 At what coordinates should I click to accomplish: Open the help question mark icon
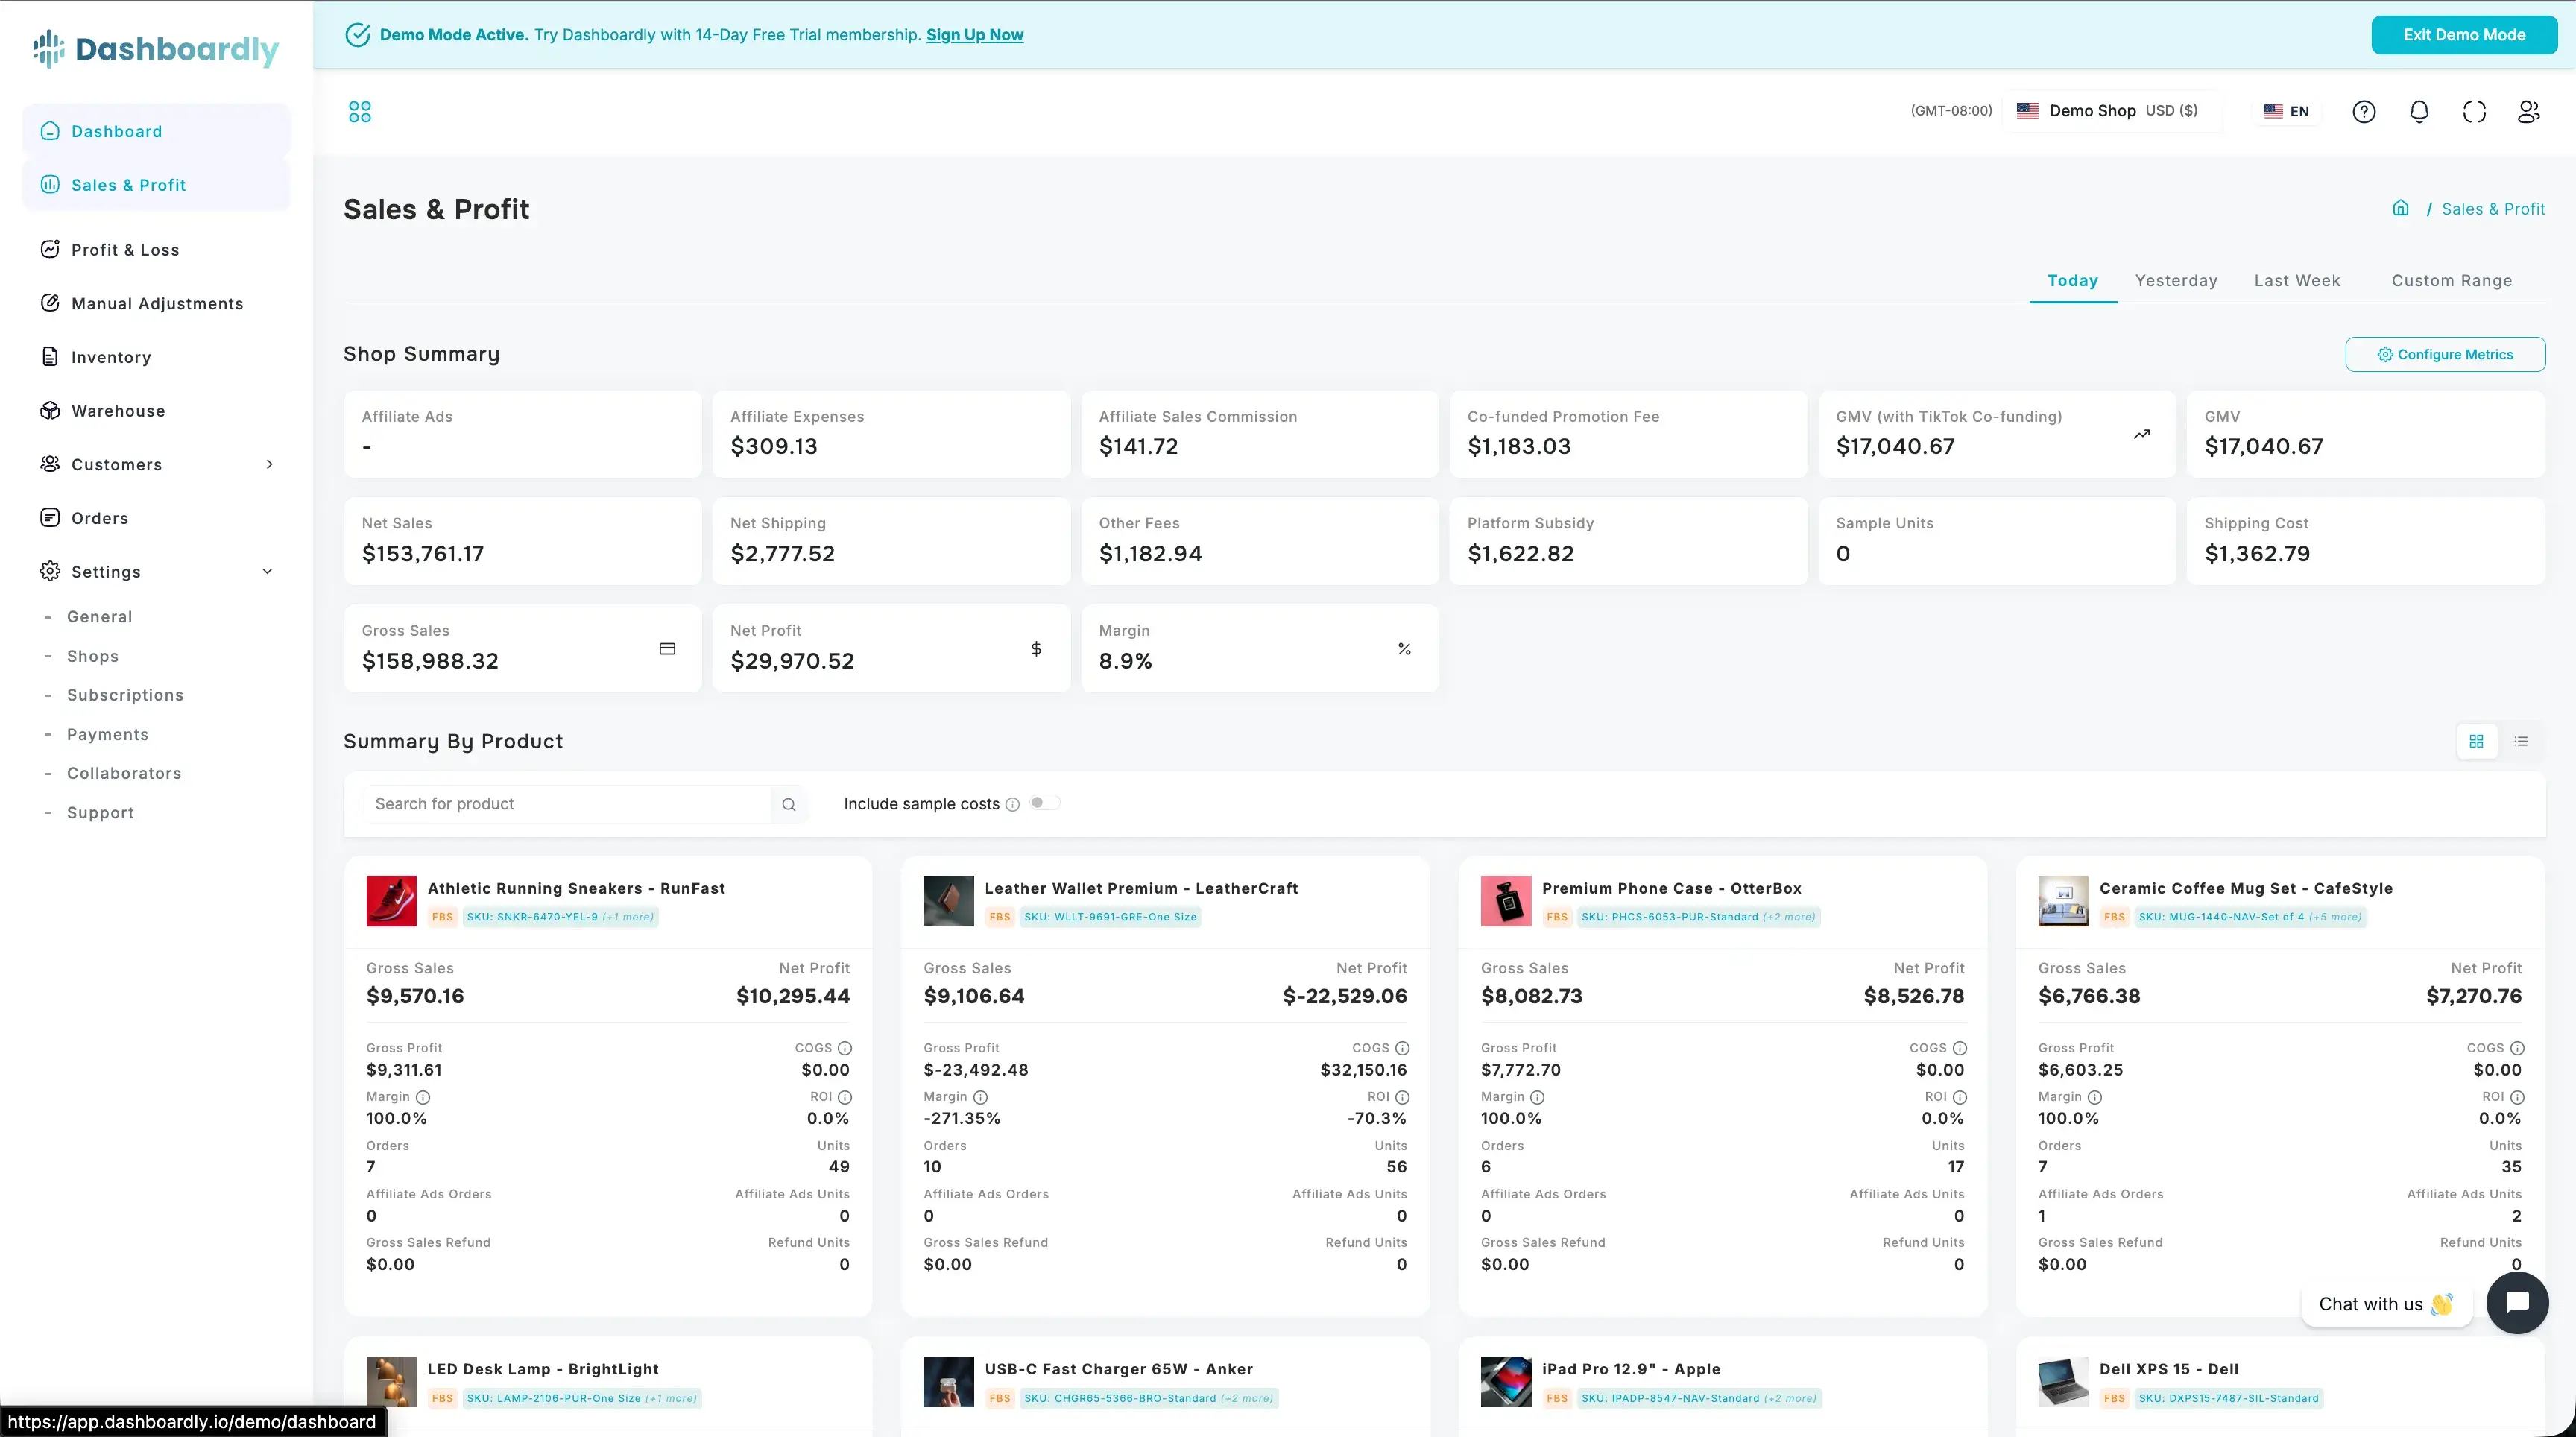pos(2363,112)
